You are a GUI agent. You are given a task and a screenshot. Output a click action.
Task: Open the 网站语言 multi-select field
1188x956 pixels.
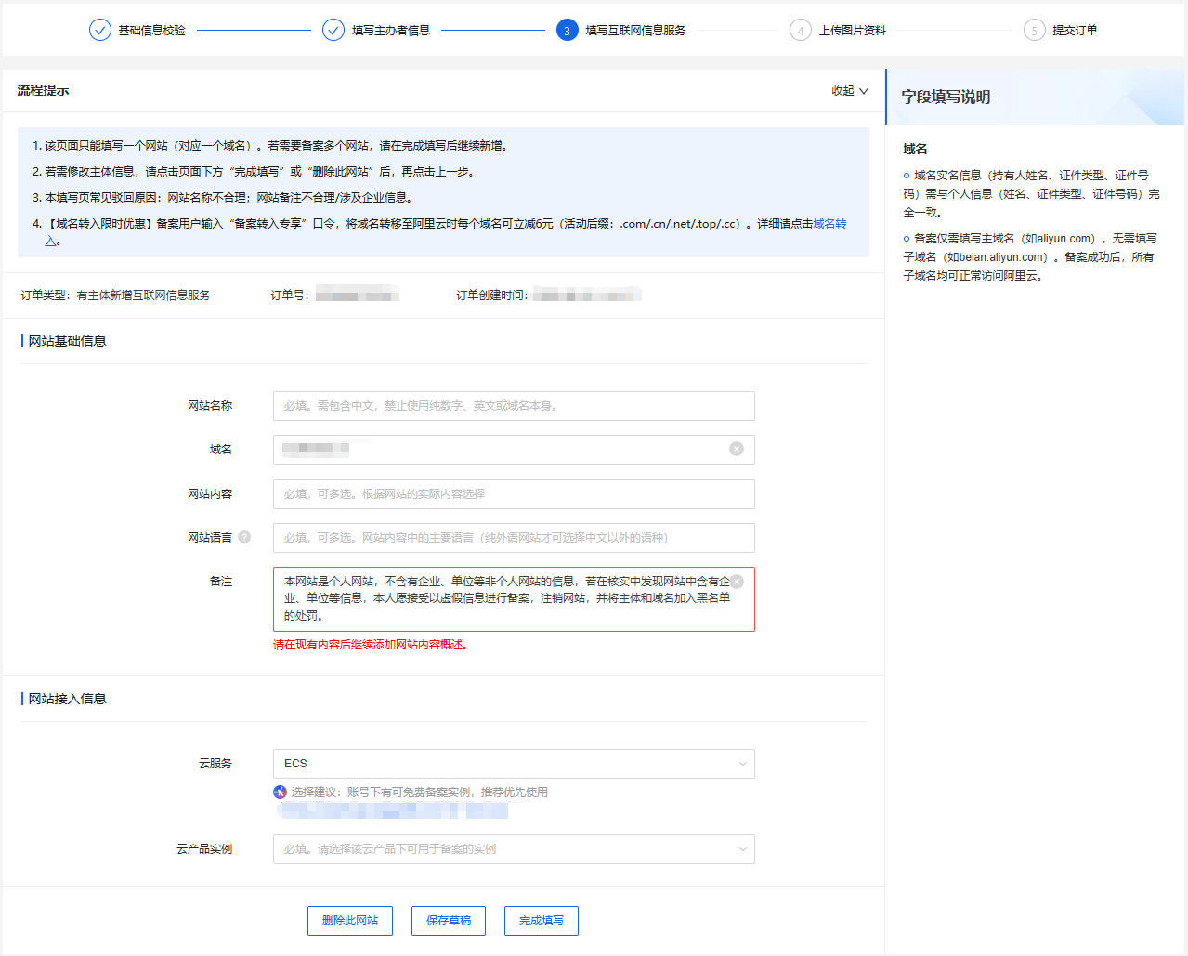pyautogui.click(x=513, y=538)
